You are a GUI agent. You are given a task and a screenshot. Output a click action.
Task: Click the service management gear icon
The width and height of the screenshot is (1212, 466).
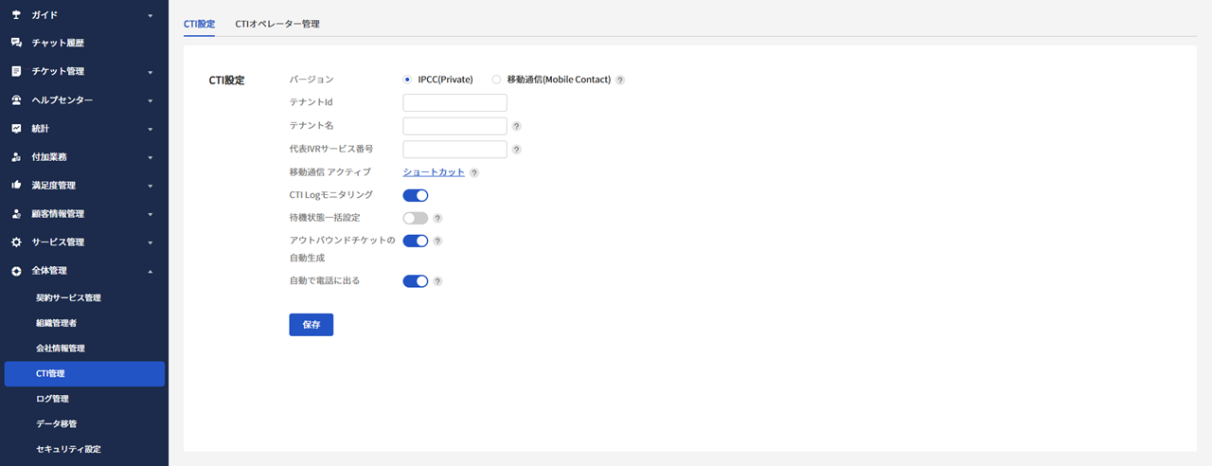click(16, 242)
